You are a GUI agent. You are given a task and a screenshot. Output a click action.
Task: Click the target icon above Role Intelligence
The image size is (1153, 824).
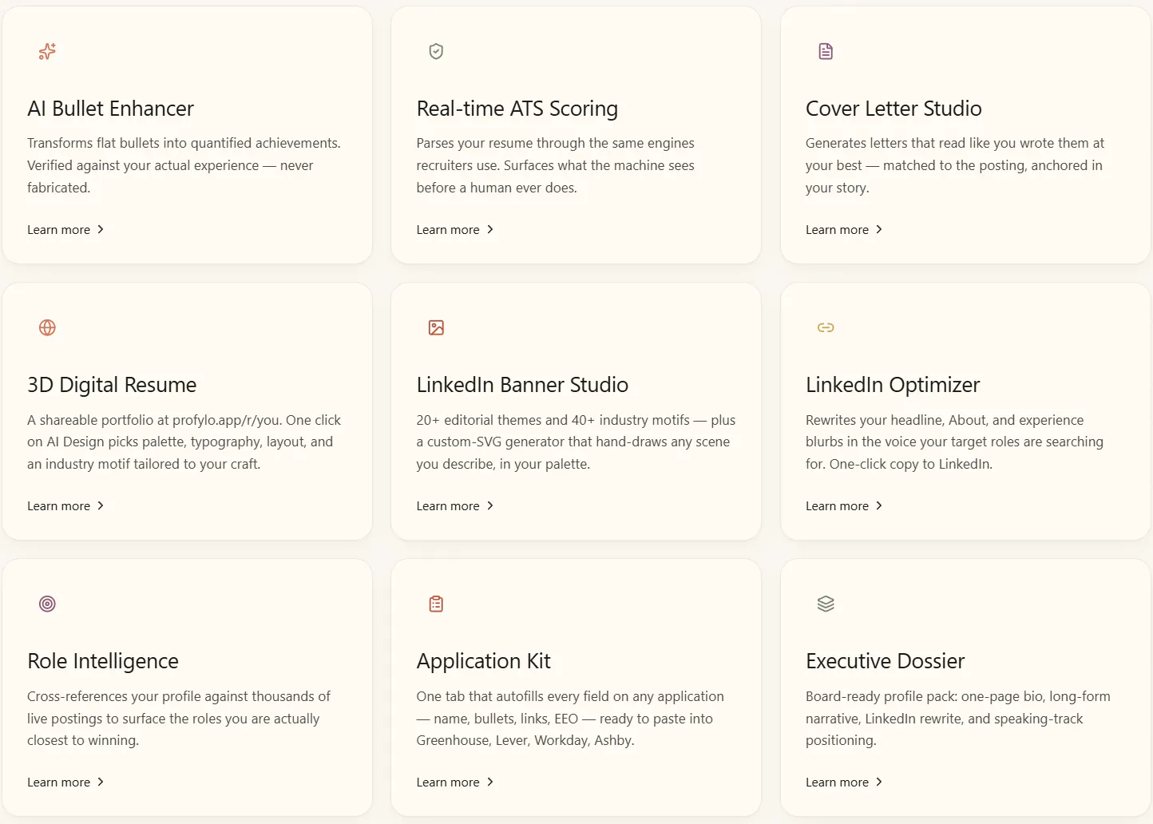(x=47, y=604)
